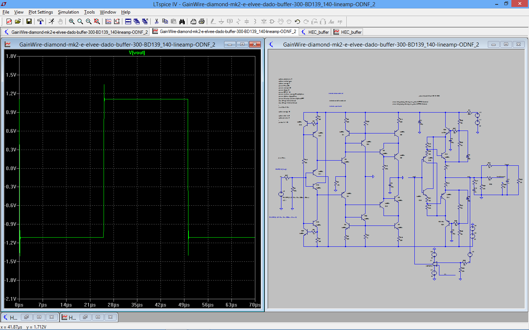
Task: Run the simulation with running-man icon
Action: (x=52, y=22)
